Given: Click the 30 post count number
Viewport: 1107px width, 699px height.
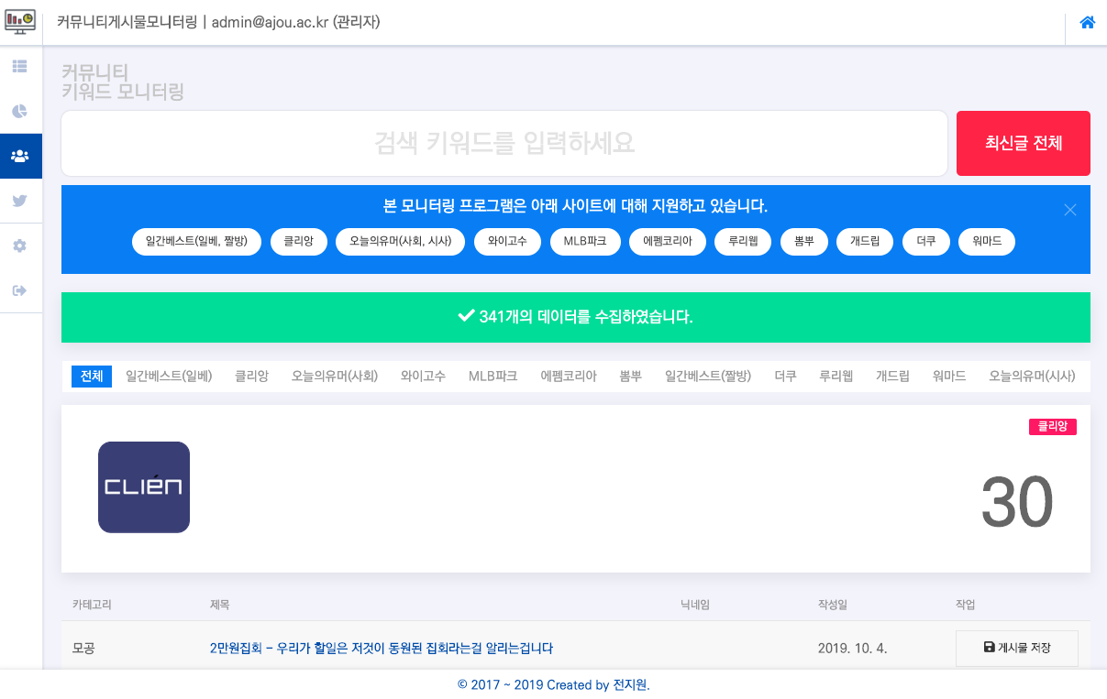Looking at the screenshot, I should 1017,502.
